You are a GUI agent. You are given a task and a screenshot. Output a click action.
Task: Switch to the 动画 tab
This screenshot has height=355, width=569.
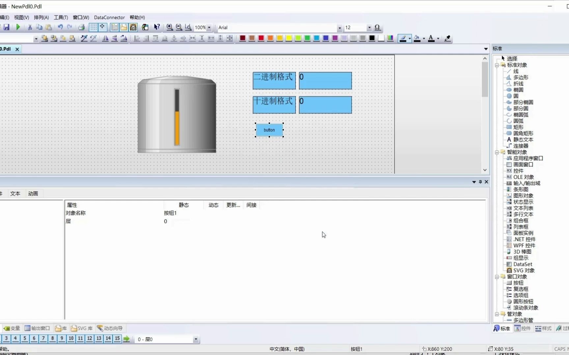(x=33, y=194)
